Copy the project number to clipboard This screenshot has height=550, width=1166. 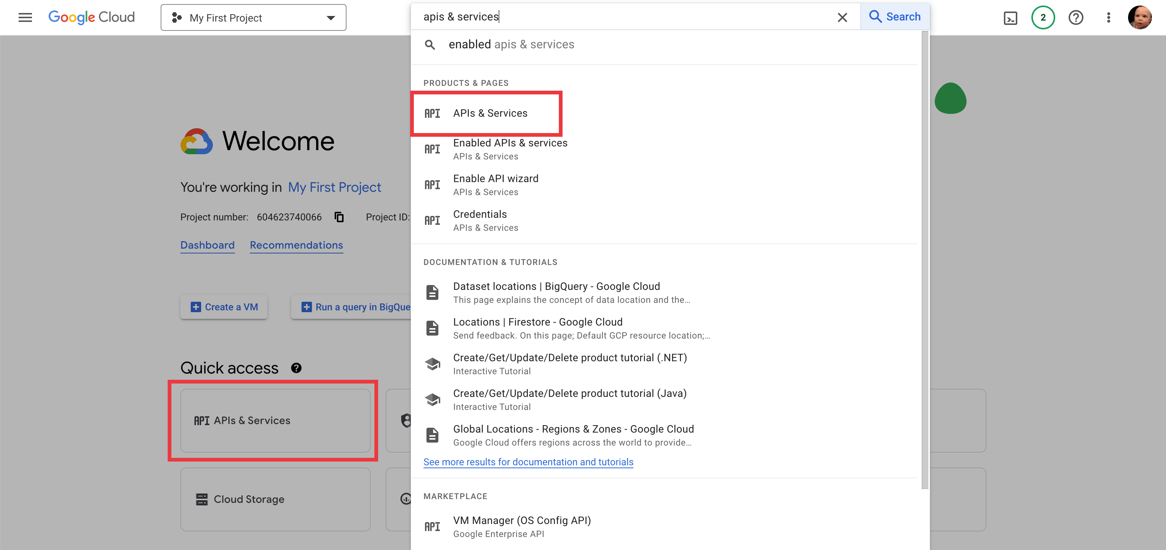point(339,217)
